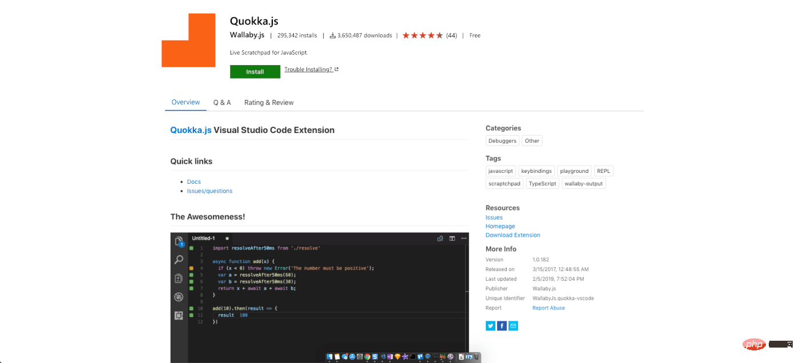Viewport: 799px width, 363px height.
Task: Click the Free price label
Action: [x=475, y=35]
